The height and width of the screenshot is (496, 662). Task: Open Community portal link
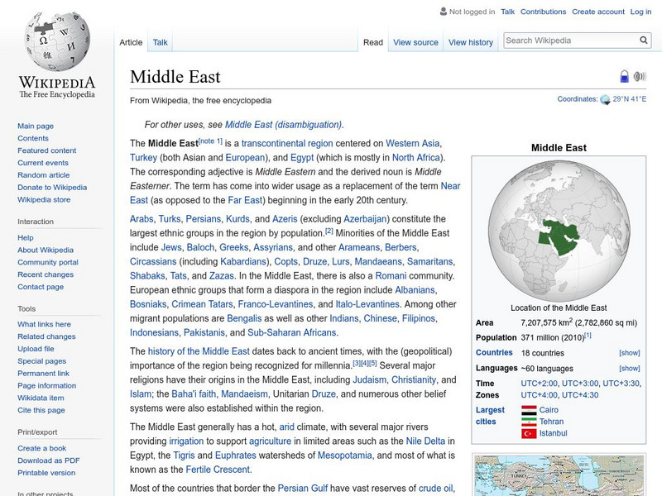click(x=48, y=262)
